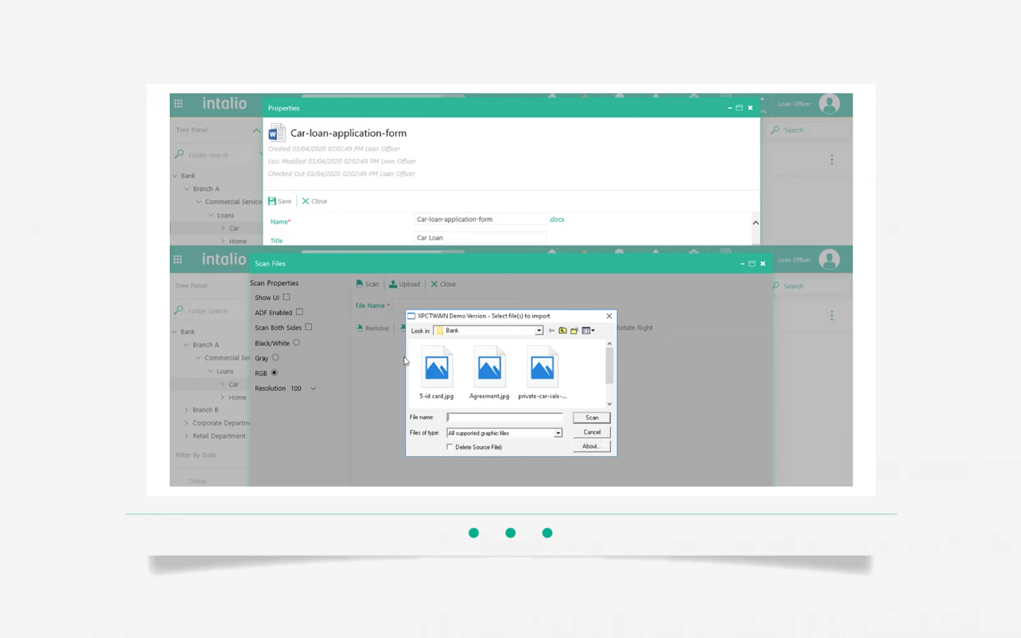Image resolution: width=1021 pixels, height=638 pixels.
Task: Click the Loan Officer avatar in lower header
Action: click(829, 260)
